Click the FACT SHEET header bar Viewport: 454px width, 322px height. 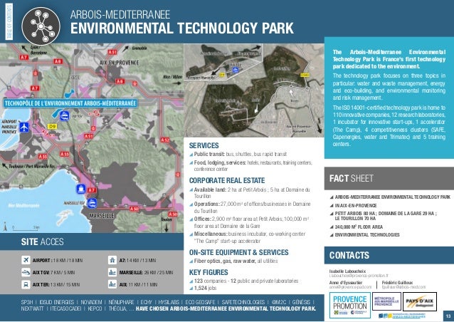tap(389, 178)
